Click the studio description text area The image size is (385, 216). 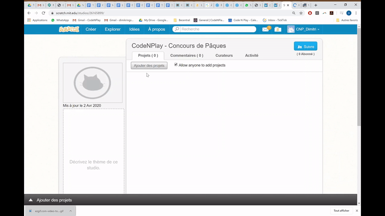tap(93, 151)
